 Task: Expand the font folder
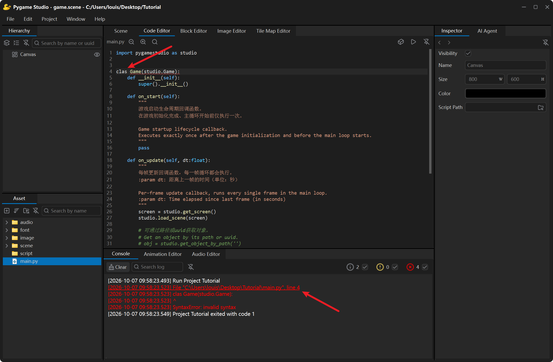tap(7, 230)
